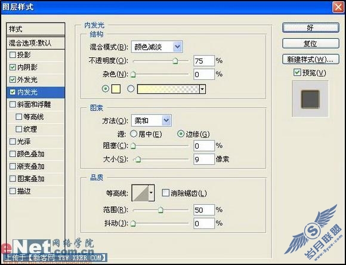This screenshot has width=346, height=265.
Task: Choose 边缘 edge as glow source
Action: coord(181,134)
